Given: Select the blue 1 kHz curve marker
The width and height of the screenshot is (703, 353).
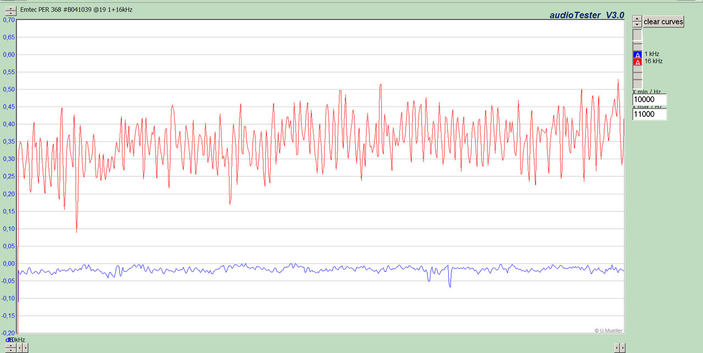Looking at the screenshot, I should pyautogui.click(x=637, y=55).
